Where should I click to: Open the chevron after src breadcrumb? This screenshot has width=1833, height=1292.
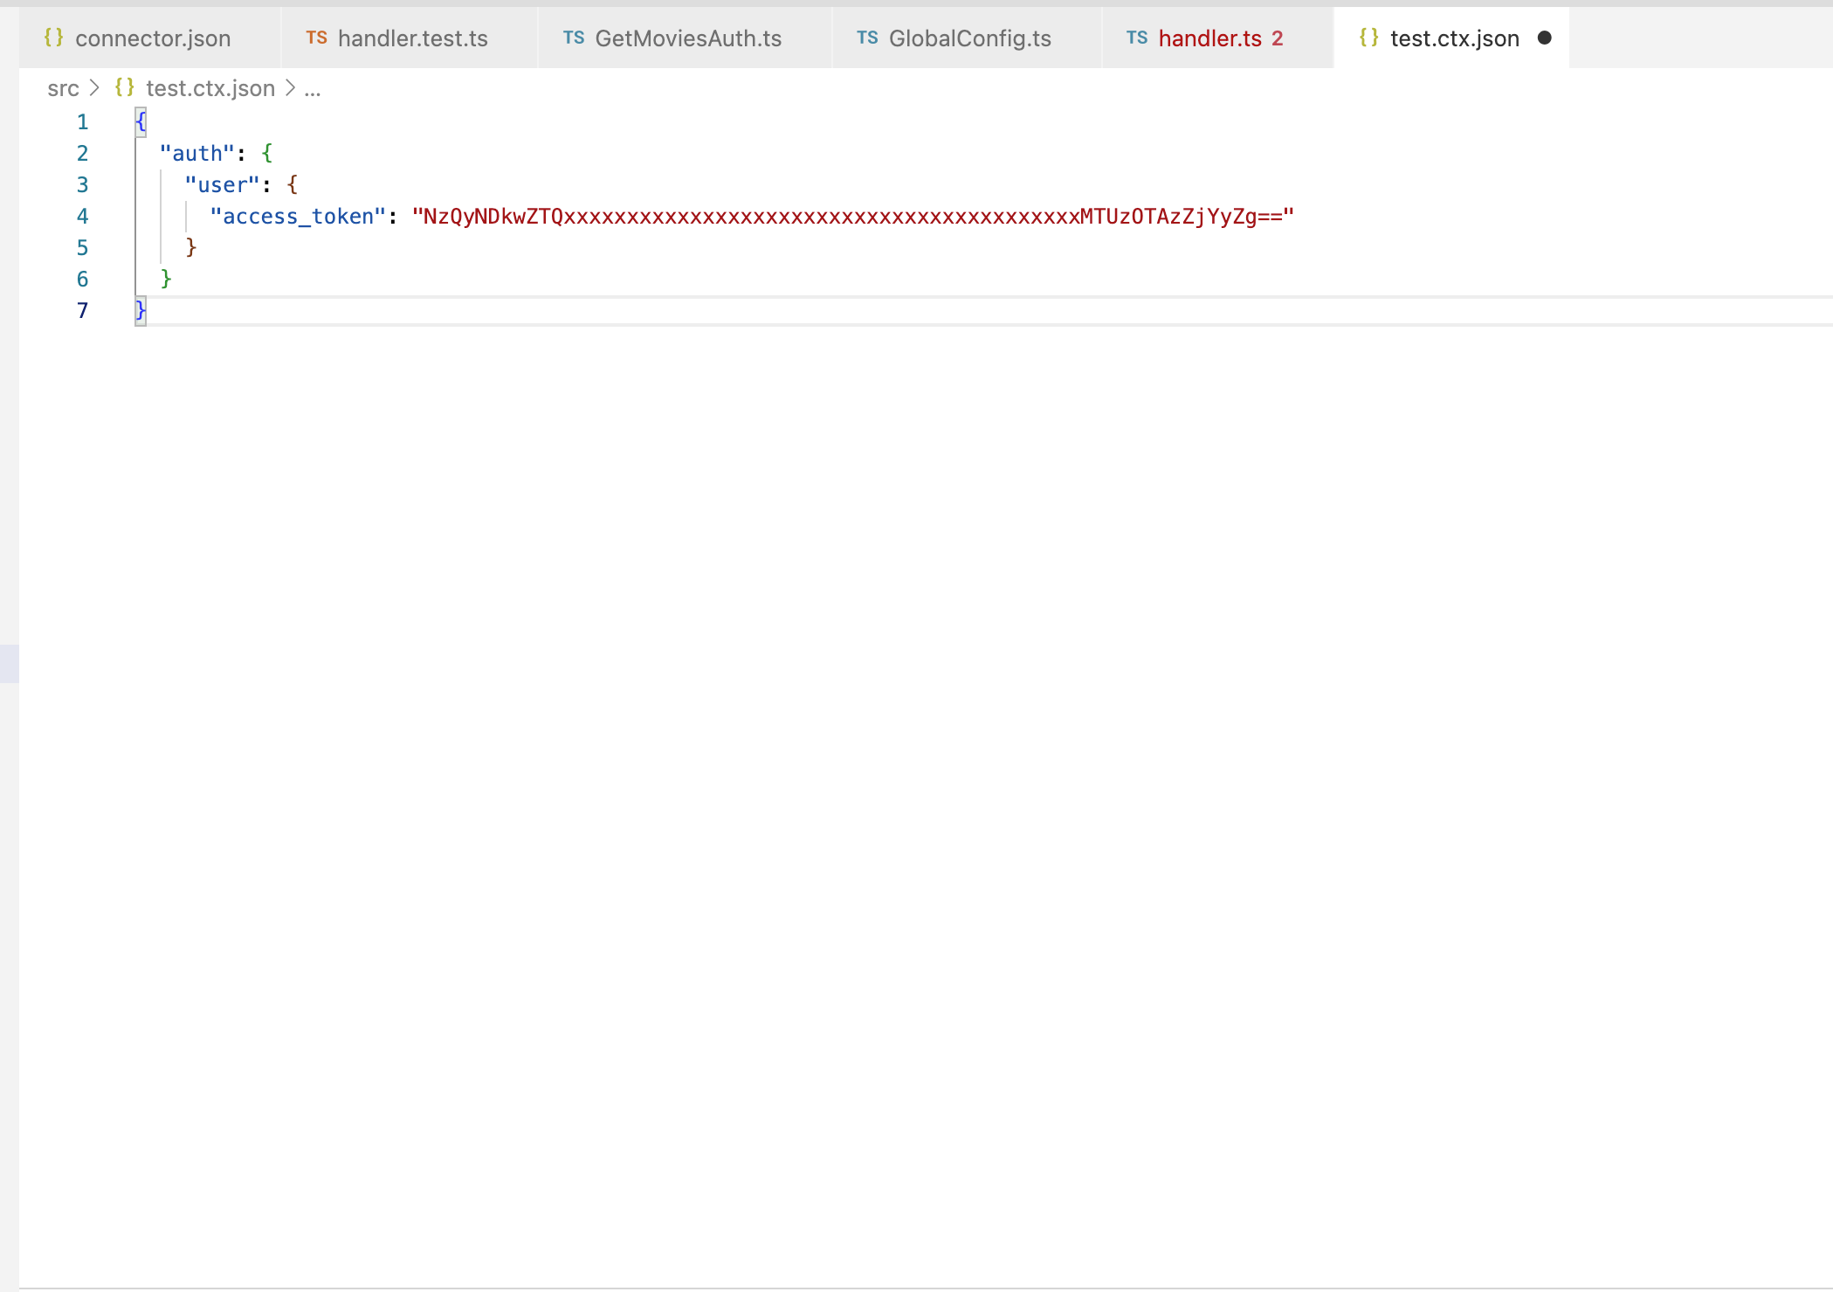coord(95,87)
